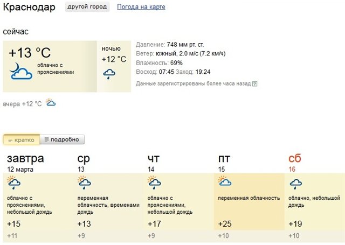345x245 pixels.
Task: Switch to the 'подробно' detailed view
Action: (62, 140)
